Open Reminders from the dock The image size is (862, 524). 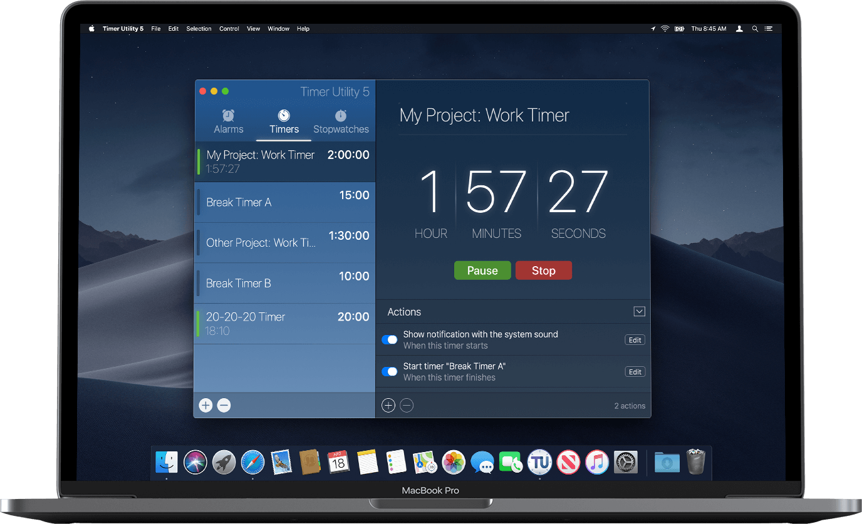pos(397,463)
